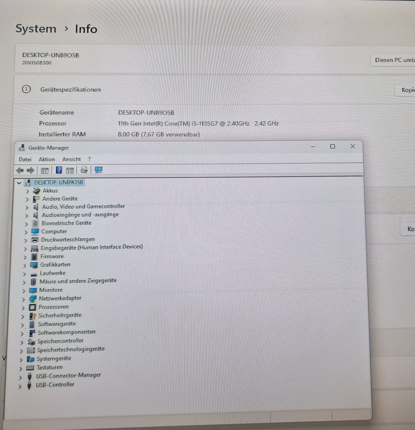Select Eingabegeräte (Human Interface Devices) label
415x430 pixels.
92,247
